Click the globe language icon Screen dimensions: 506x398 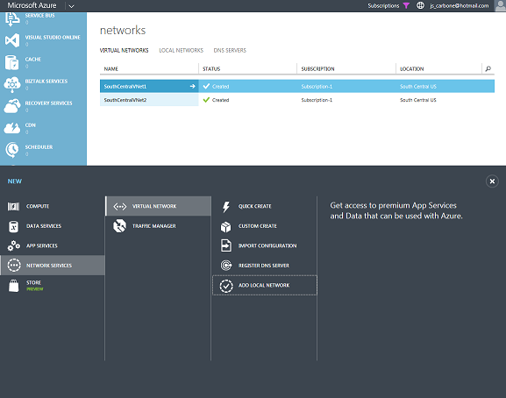pos(420,5)
